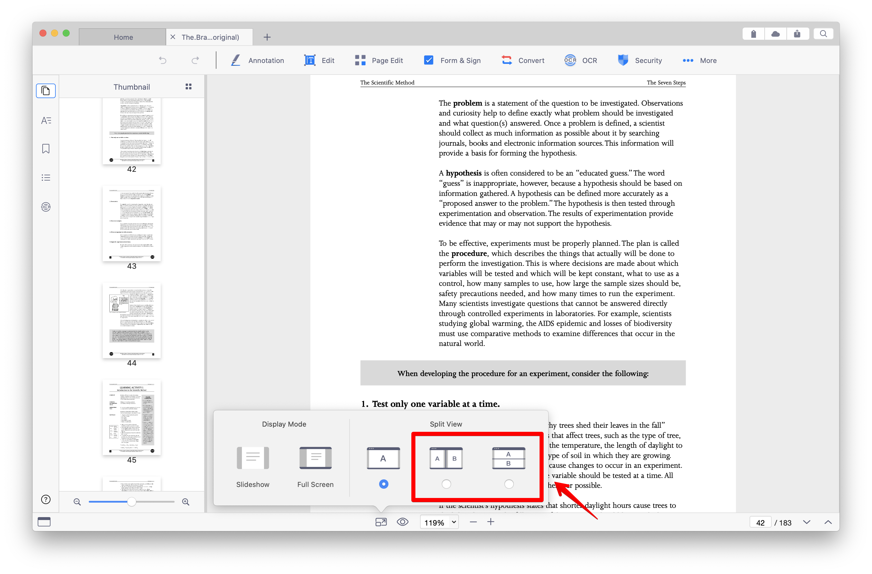Click the search magnifier icon

tap(823, 34)
